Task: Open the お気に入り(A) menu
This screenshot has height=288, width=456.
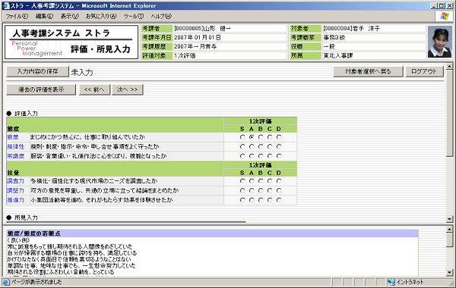Action: [101, 16]
